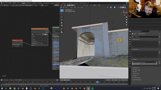This screenshot has height=90, width=161.
Task: Open After Effects from taskbar
Action: (55, 88)
